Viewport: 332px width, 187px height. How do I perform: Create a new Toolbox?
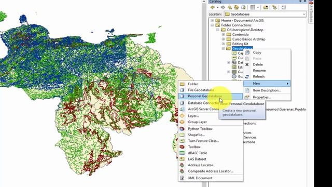click(x=211, y=146)
